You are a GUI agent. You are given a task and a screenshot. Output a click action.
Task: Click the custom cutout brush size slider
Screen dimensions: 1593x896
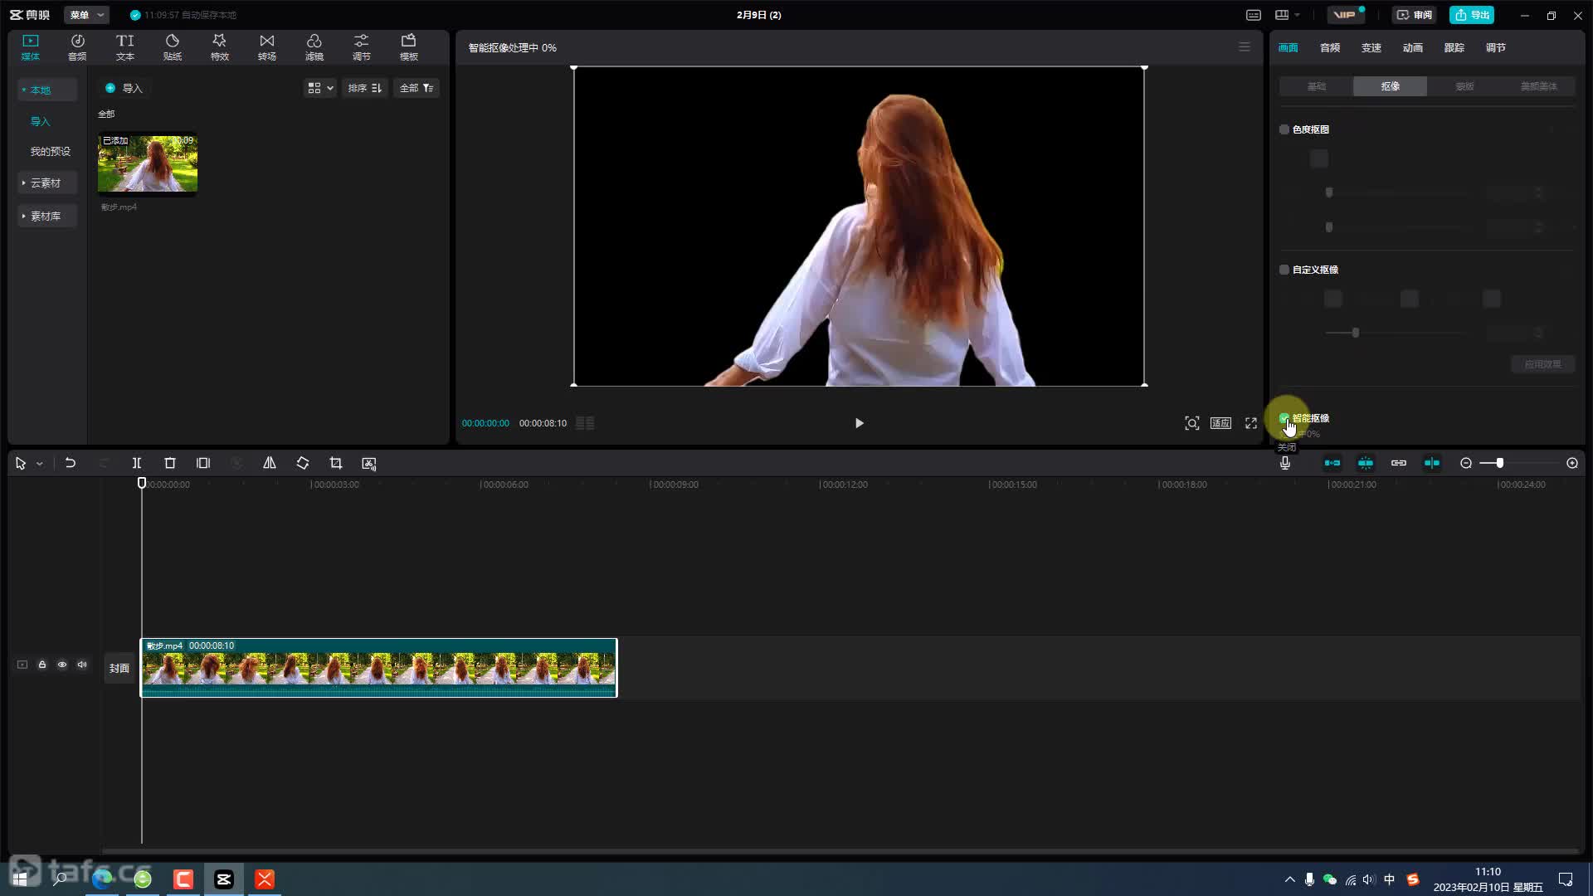(x=1356, y=333)
